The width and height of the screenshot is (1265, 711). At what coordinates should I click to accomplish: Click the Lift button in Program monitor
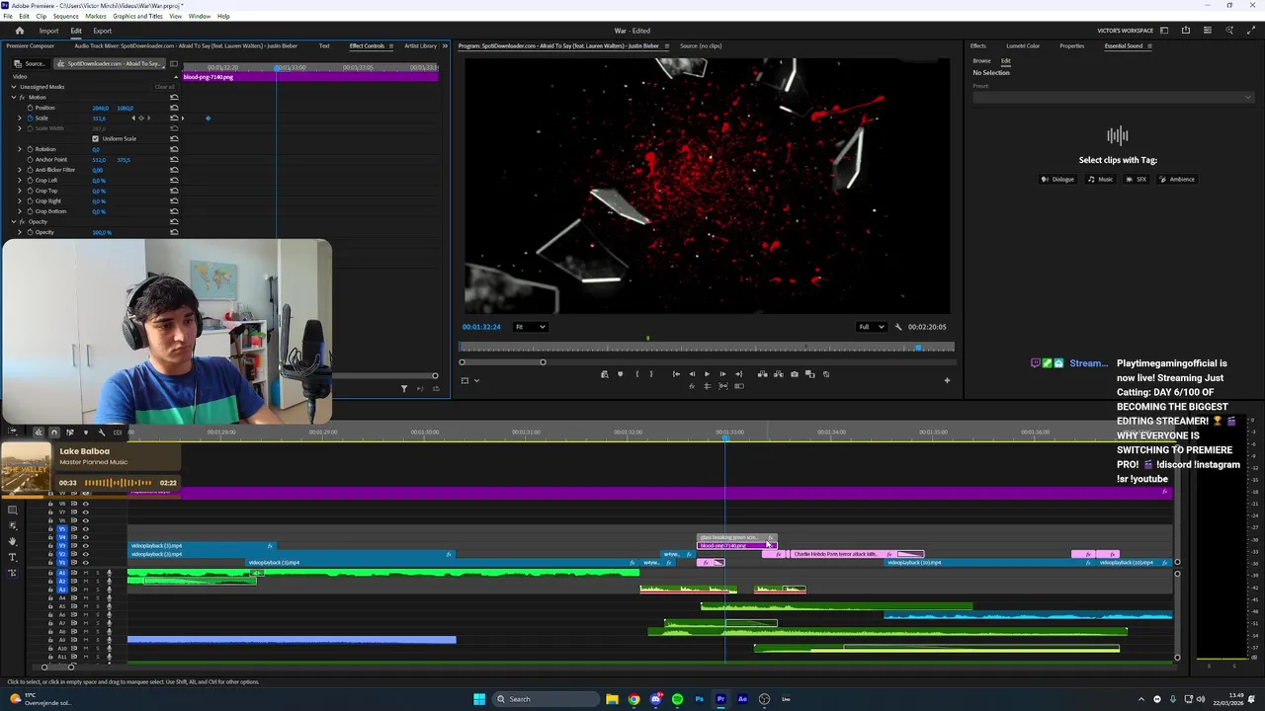coord(762,374)
